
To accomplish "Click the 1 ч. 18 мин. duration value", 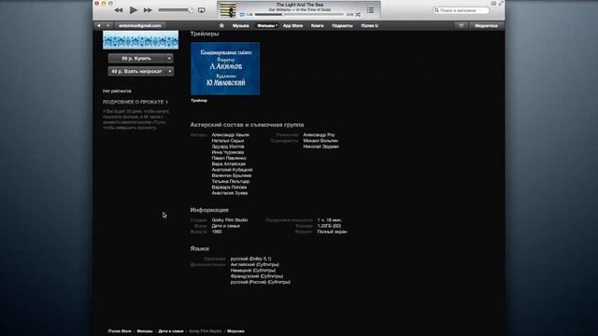I will (x=330, y=220).
